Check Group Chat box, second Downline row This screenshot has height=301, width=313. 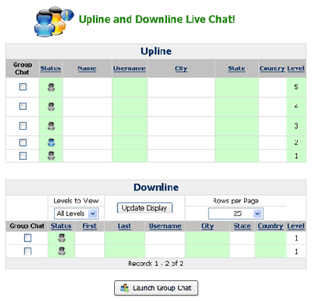tap(28, 251)
